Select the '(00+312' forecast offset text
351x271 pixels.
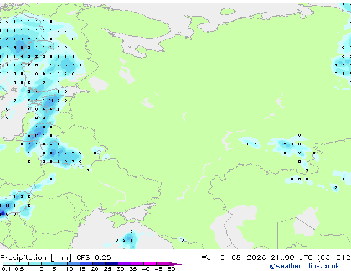tap(334, 258)
